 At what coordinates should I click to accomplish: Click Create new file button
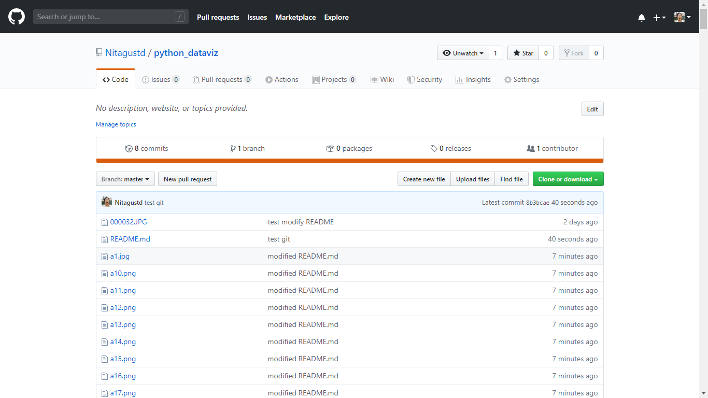424,179
